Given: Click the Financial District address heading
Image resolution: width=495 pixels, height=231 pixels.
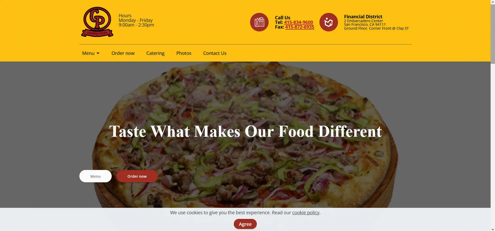Looking at the screenshot, I should tap(363, 16).
